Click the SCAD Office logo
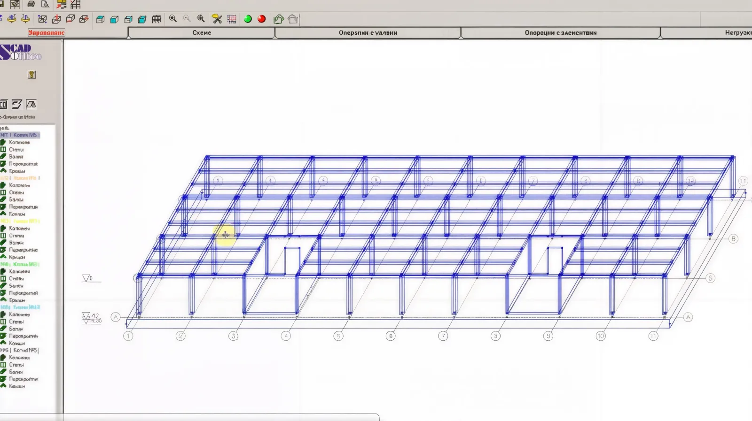This screenshot has width=752, height=421. (21, 52)
